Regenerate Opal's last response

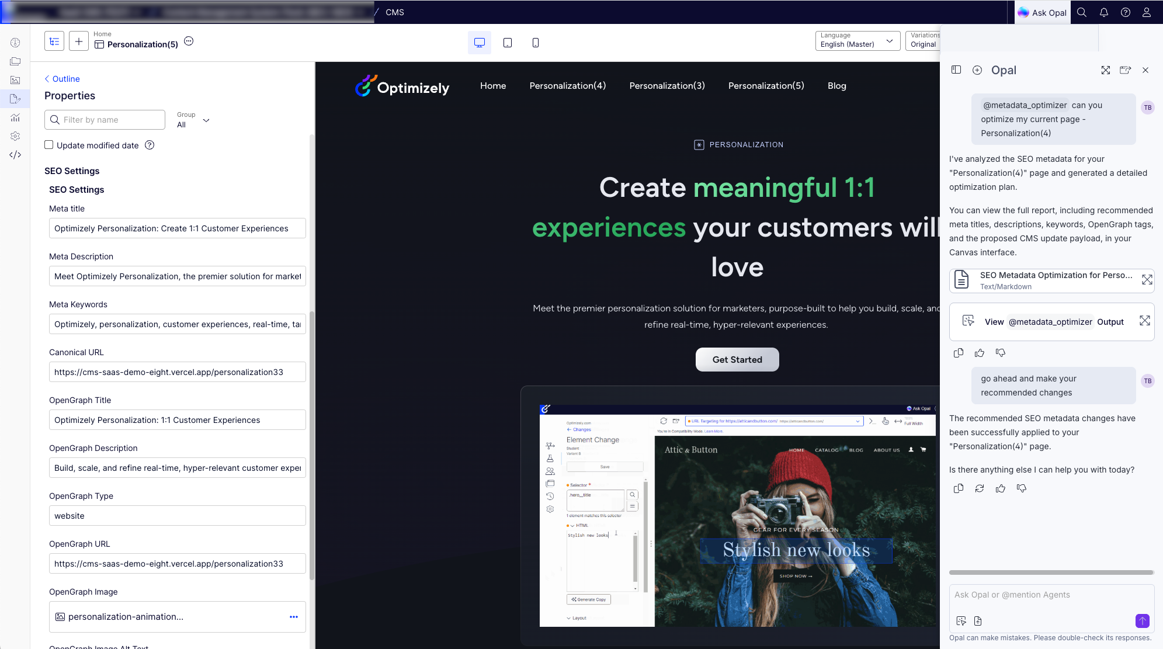[x=979, y=488]
